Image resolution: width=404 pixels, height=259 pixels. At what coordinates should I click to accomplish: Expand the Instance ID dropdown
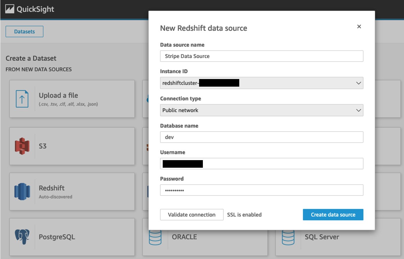pyautogui.click(x=261, y=83)
